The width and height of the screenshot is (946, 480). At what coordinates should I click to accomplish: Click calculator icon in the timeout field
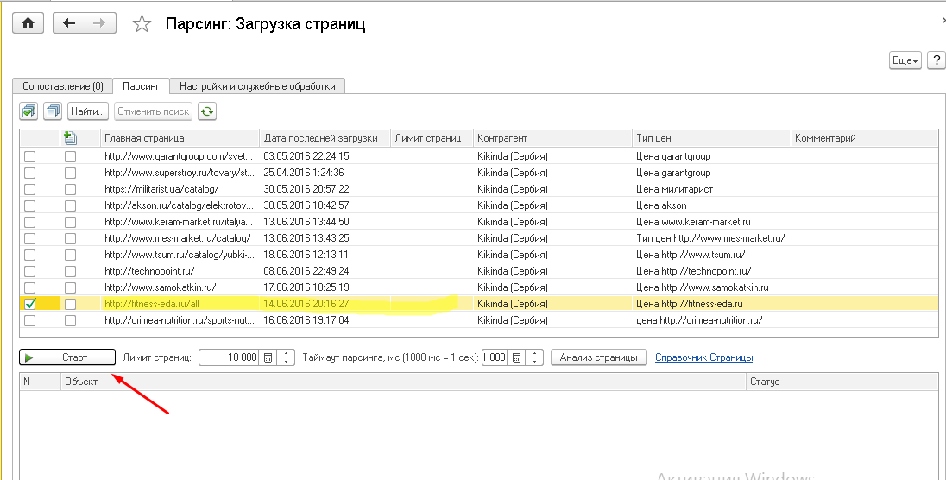(516, 357)
